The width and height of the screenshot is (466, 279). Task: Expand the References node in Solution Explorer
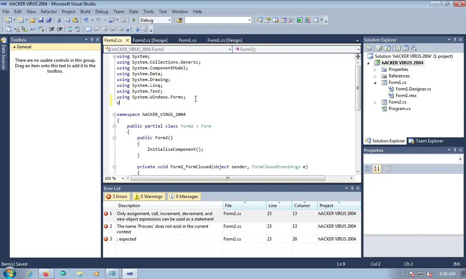(x=375, y=76)
